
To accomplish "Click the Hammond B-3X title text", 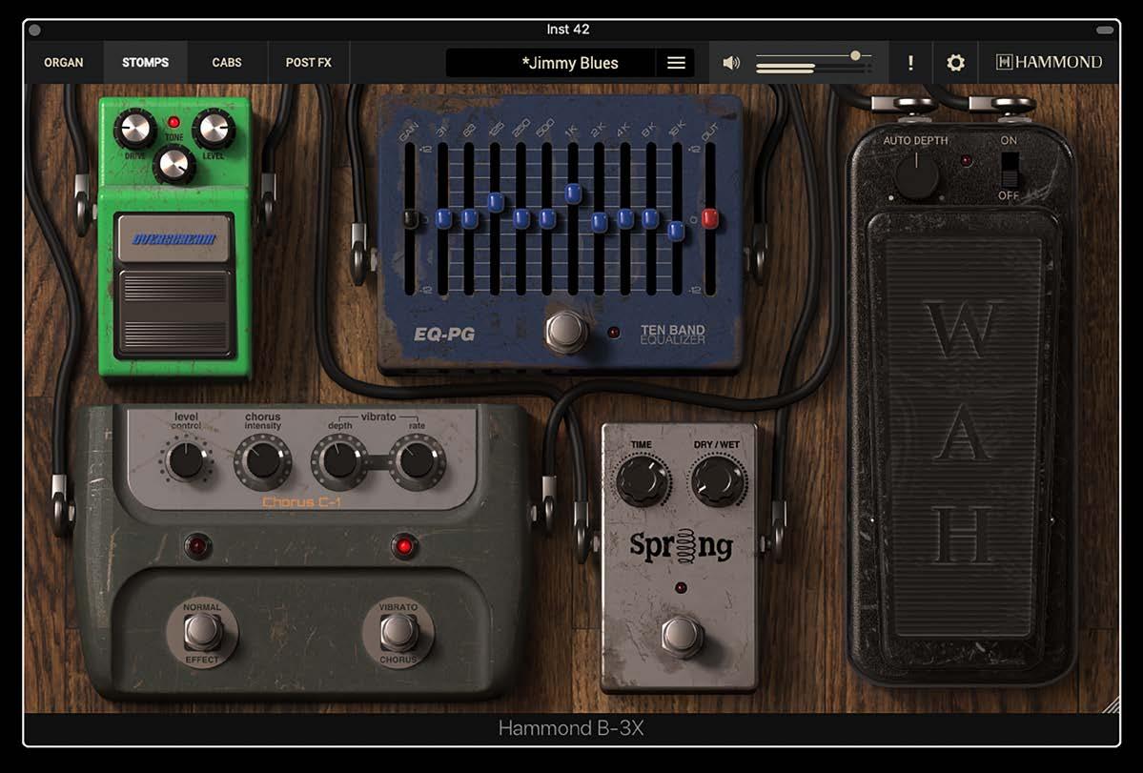I will [571, 728].
